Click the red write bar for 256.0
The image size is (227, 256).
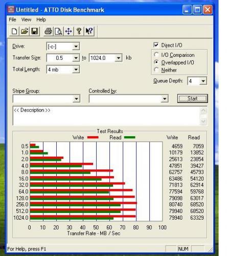83,203
